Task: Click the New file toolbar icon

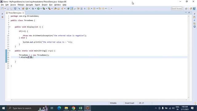Action: 2,9
